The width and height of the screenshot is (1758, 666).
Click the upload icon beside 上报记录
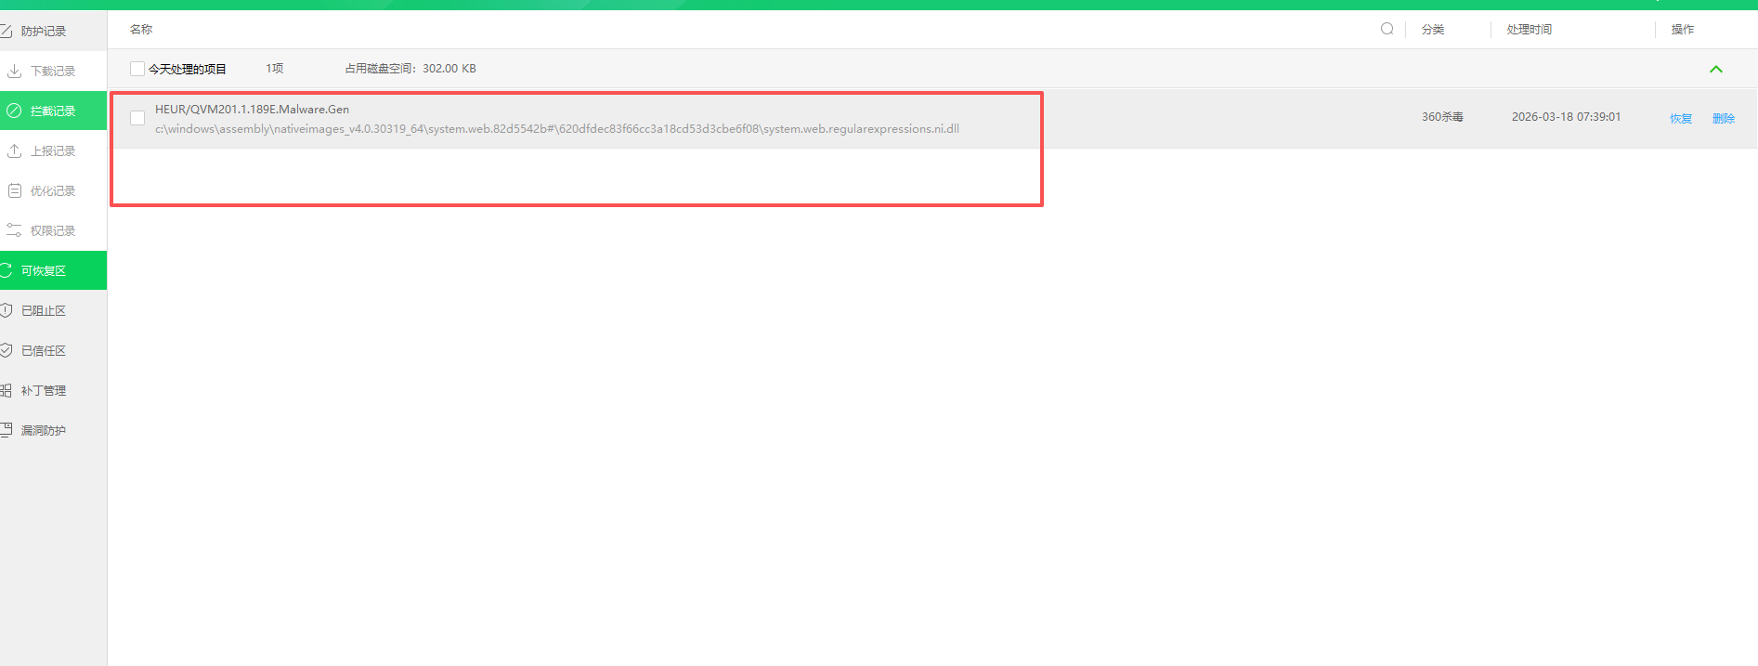(14, 150)
